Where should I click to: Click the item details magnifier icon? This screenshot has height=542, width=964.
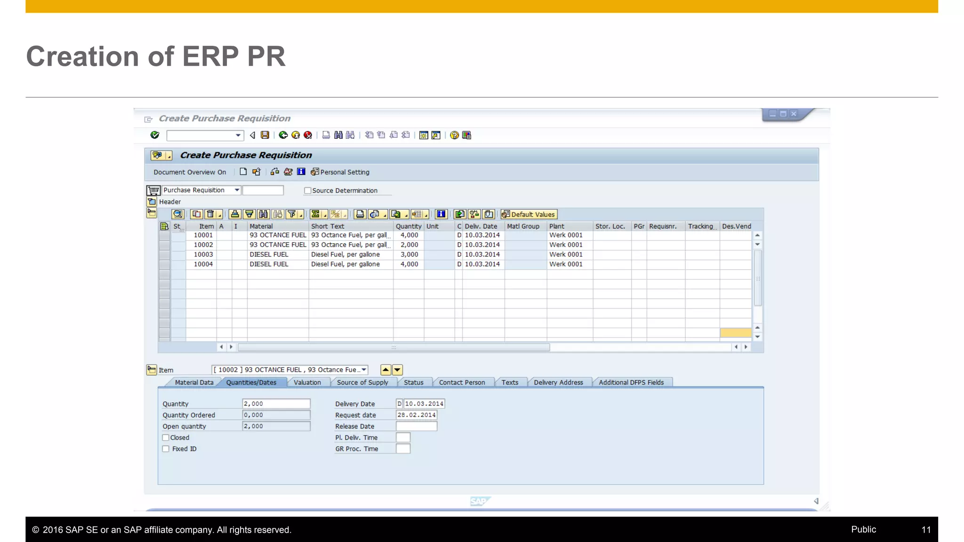point(177,214)
